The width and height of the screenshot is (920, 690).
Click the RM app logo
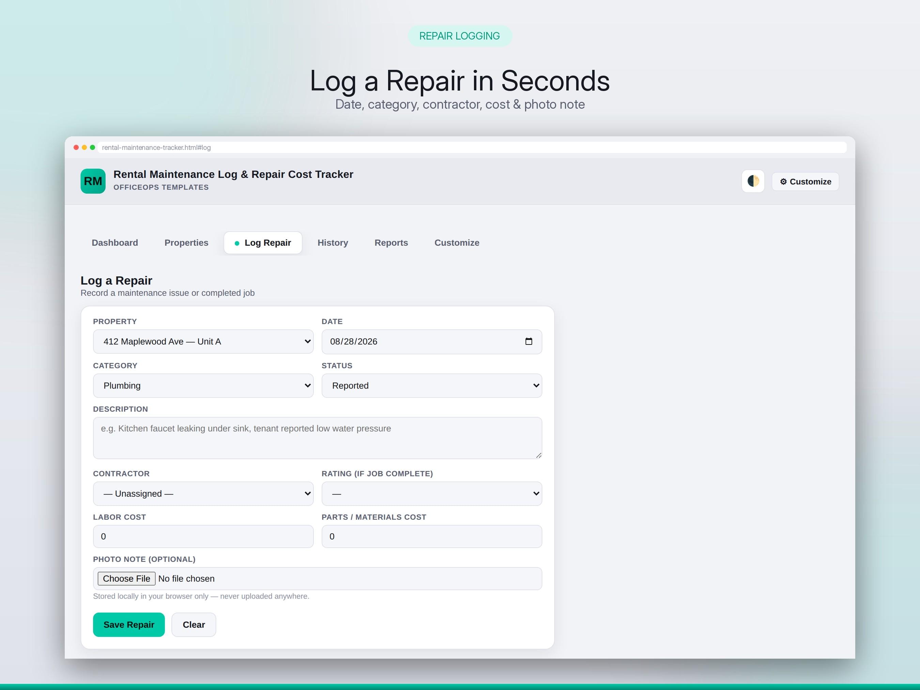click(93, 181)
